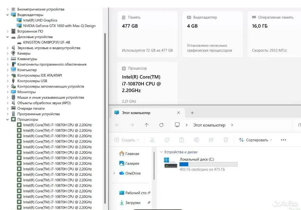The width and height of the screenshot is (301, 210).
Task: Open 'Рабочий стол' pinned folder
Action: coord(135,193)
